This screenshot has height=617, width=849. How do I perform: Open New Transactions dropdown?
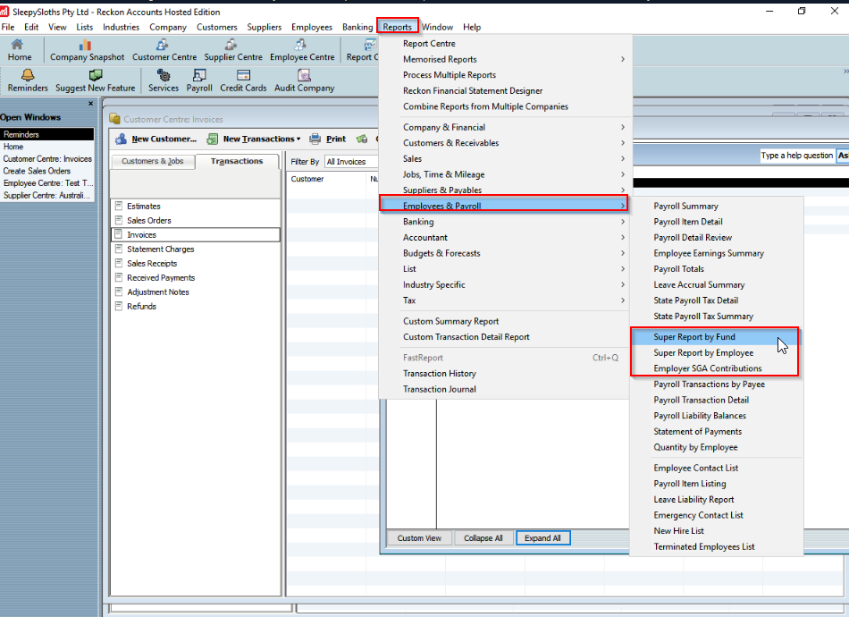[x=254, y=139]
